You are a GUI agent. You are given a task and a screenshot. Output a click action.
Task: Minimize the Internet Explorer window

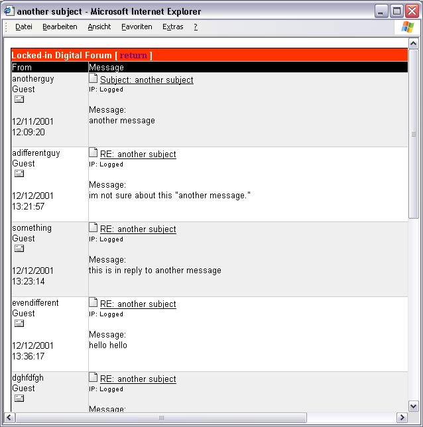pos(381,11)
